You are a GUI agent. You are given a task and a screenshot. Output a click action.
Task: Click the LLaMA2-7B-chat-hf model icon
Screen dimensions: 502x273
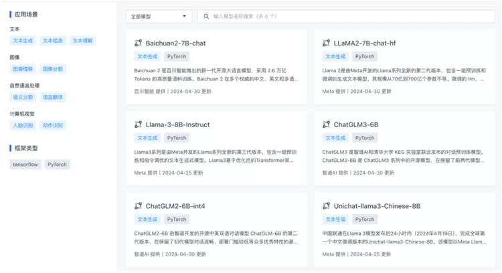(326, 43)
